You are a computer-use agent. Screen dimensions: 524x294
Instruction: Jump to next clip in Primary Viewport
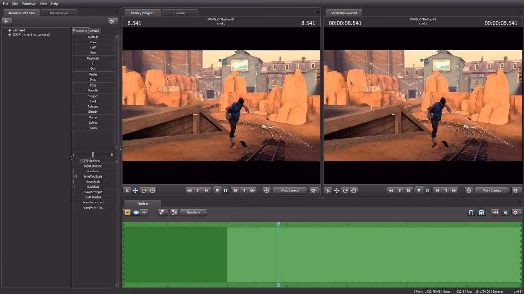click(x=244, y=190)
